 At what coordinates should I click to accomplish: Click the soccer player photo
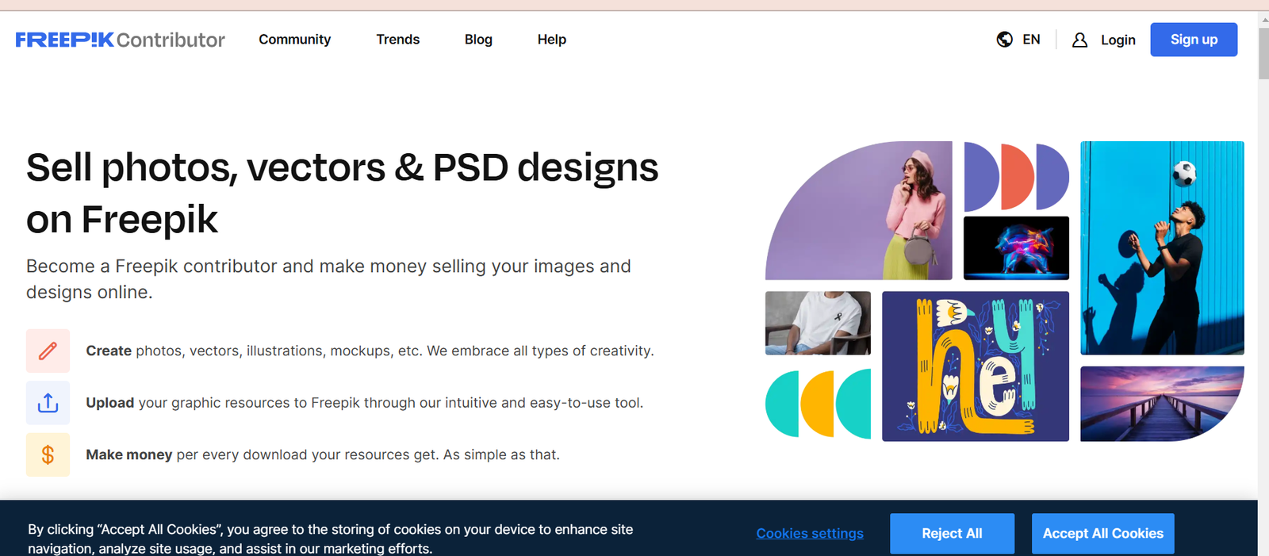(x=1162, y=247)
